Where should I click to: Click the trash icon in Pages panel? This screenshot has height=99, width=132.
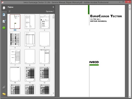pos(10,11)
